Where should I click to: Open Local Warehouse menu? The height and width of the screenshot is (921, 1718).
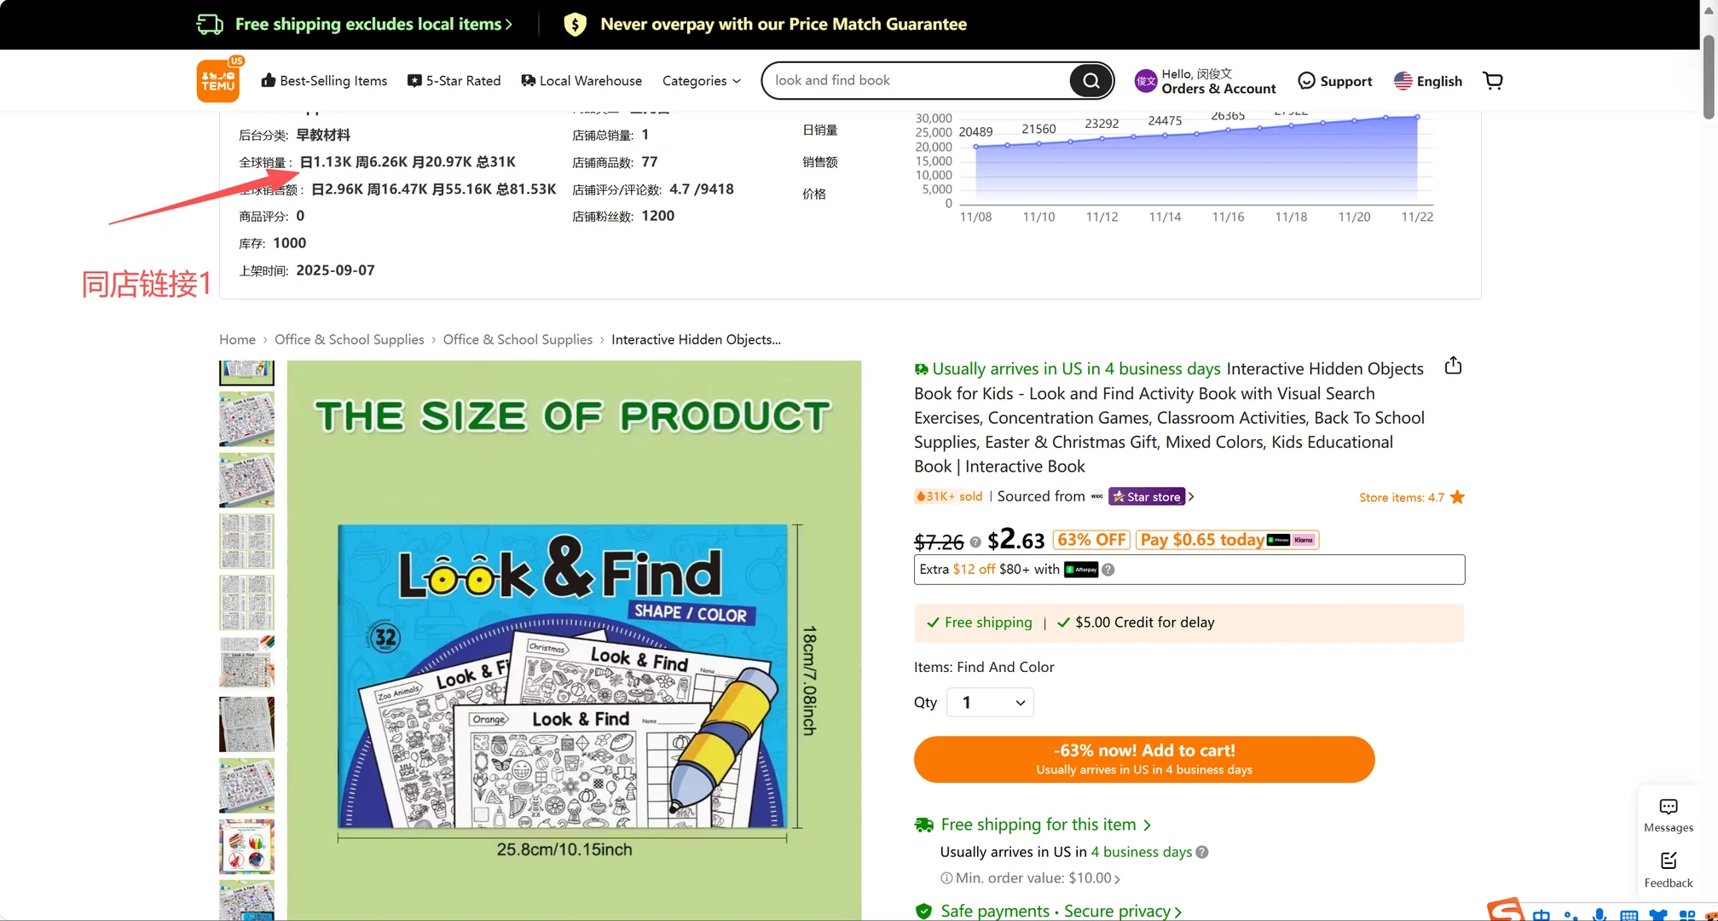(581, 80)
